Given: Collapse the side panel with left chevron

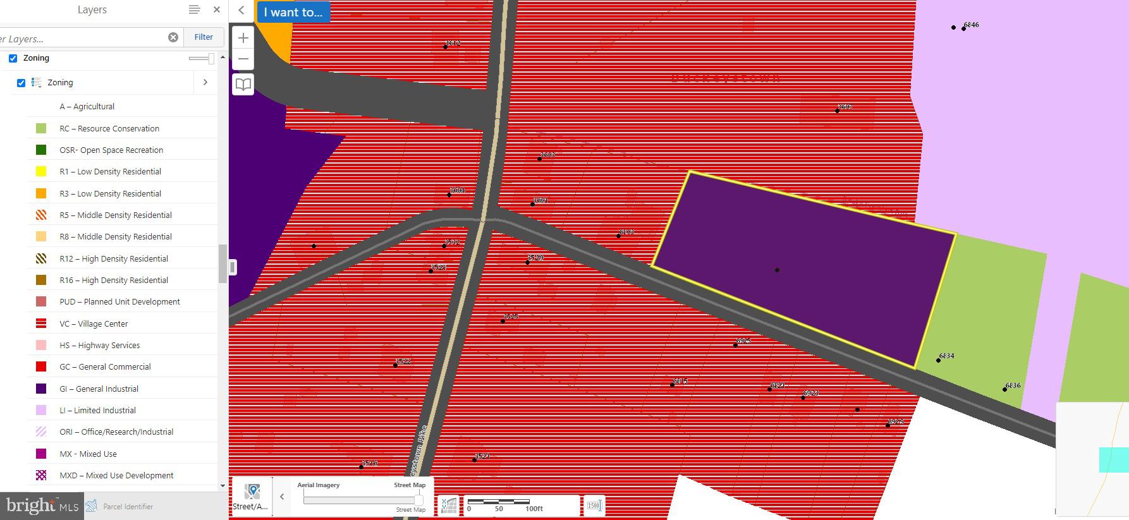Looking at the screenshot, I should [241, 10].
